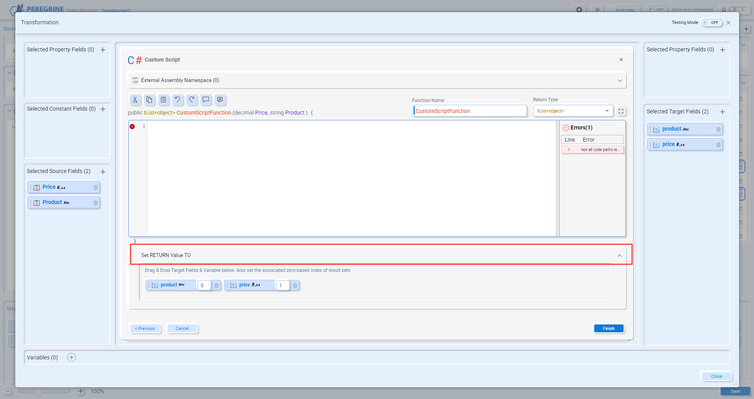The image size is (754, 399).
Task: Click the Uncomment selection icon
Action: (x=220, y=100)
